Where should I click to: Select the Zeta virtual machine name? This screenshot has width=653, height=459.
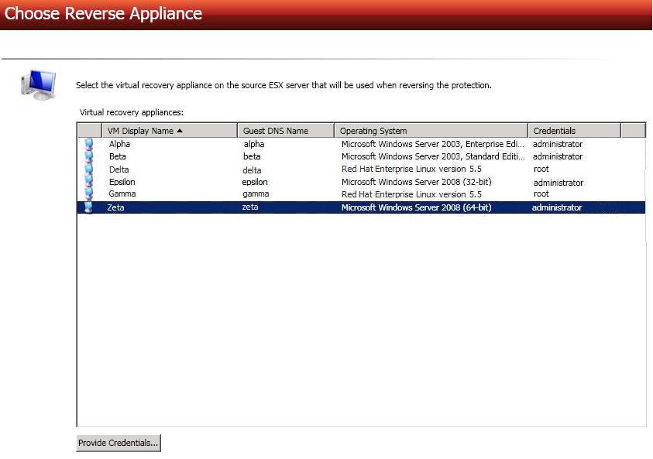click(x=115, y=207)
